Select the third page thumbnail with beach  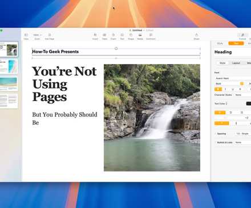[x=9, y=83]
